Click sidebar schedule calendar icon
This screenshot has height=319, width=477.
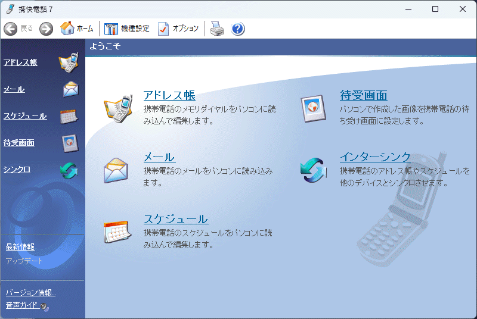pyautogui.click(x=69, y=116)
